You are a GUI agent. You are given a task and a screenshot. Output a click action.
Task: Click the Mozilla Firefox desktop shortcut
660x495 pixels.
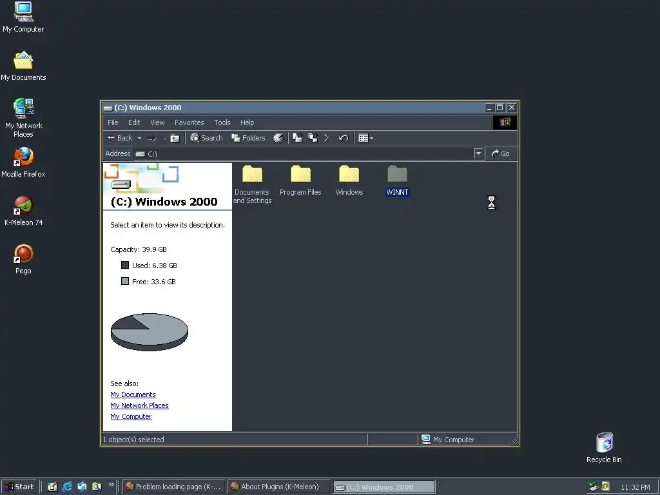point(23,162)
